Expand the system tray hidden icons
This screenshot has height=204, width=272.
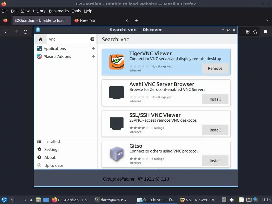point(224,200)
